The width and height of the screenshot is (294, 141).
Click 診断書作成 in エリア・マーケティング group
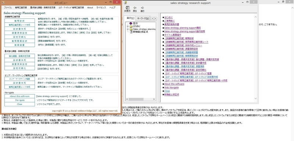coord(20,83)
